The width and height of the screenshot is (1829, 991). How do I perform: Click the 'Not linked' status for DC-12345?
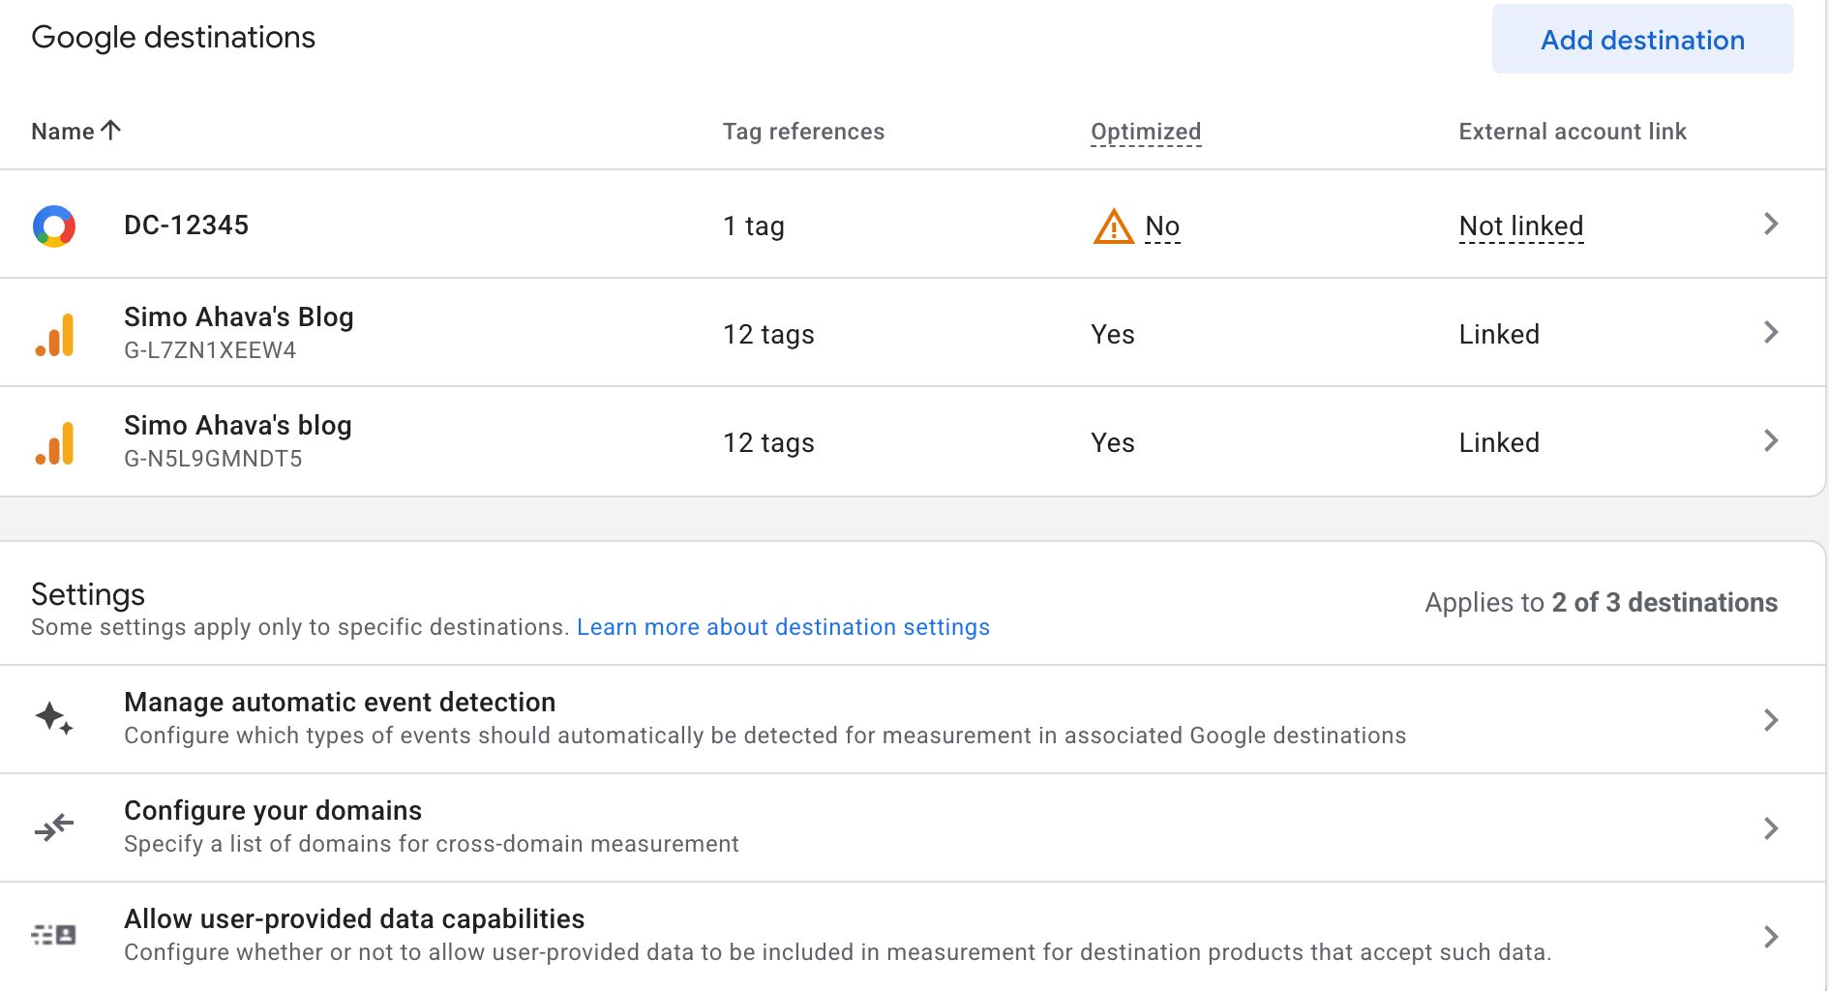pos(1521,226)
